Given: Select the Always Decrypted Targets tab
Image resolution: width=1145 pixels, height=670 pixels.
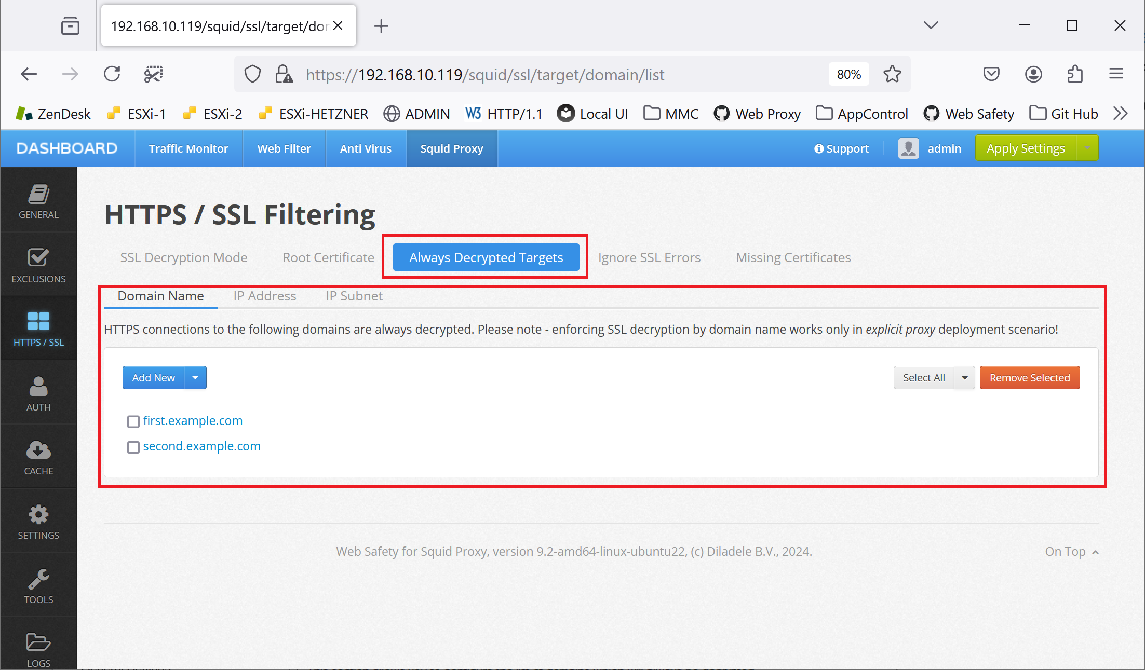Looking at the screenshot, I should coord(486,257).
